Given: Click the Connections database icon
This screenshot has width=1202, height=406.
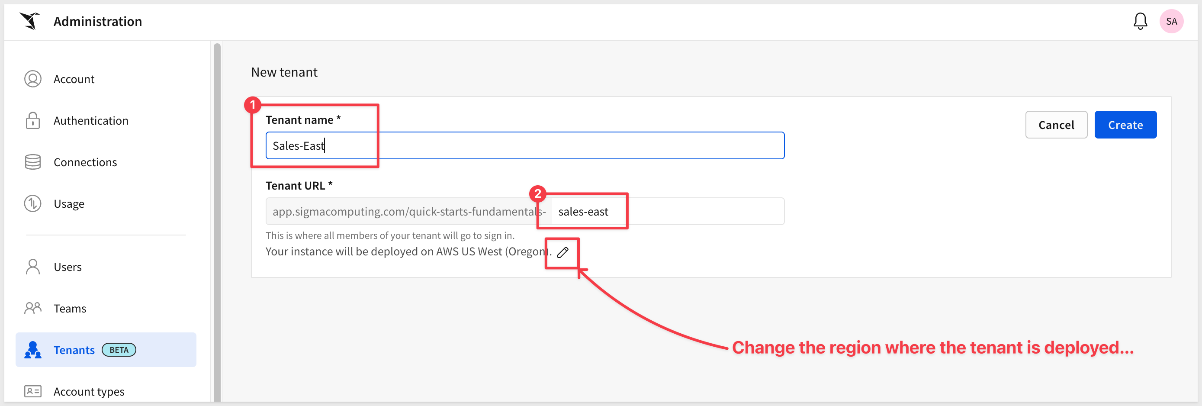Looking at the screenshot, I should (x=32, y=162).
